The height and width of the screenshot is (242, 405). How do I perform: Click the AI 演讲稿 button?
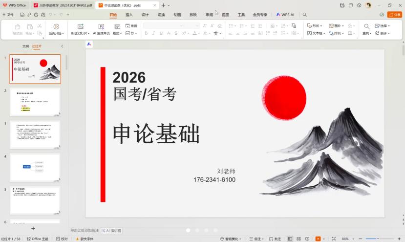[x=112, y=230]
